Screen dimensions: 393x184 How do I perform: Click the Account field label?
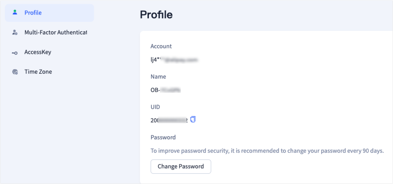coord(161,46)
